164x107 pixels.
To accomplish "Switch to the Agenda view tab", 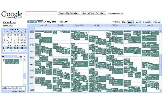I will [157, 22].
